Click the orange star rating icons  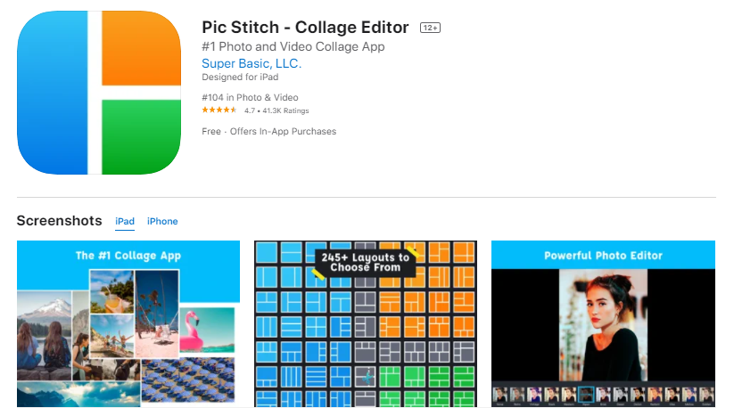coord(219,110)
